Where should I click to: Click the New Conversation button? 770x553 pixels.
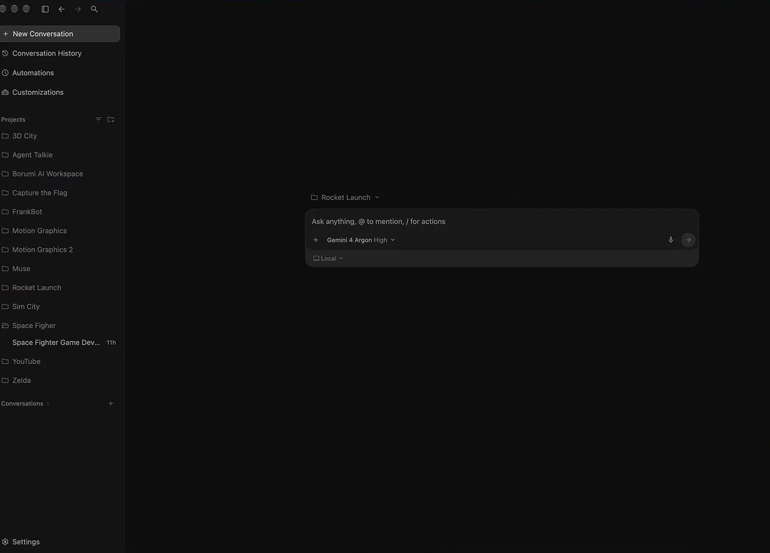[59, 34]
